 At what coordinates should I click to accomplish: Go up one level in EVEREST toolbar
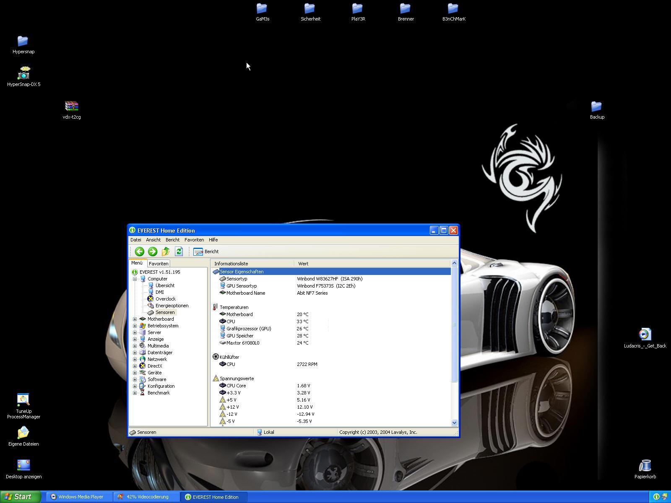(x=166, y=251)
